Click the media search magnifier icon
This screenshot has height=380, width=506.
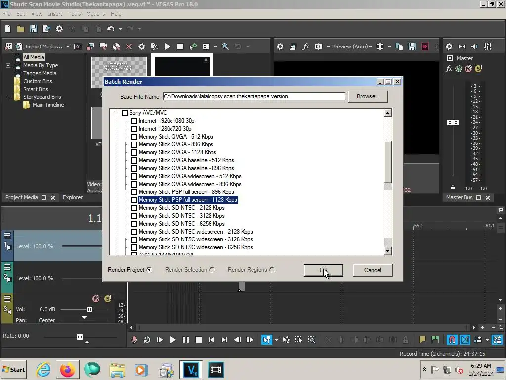(225, 47)
